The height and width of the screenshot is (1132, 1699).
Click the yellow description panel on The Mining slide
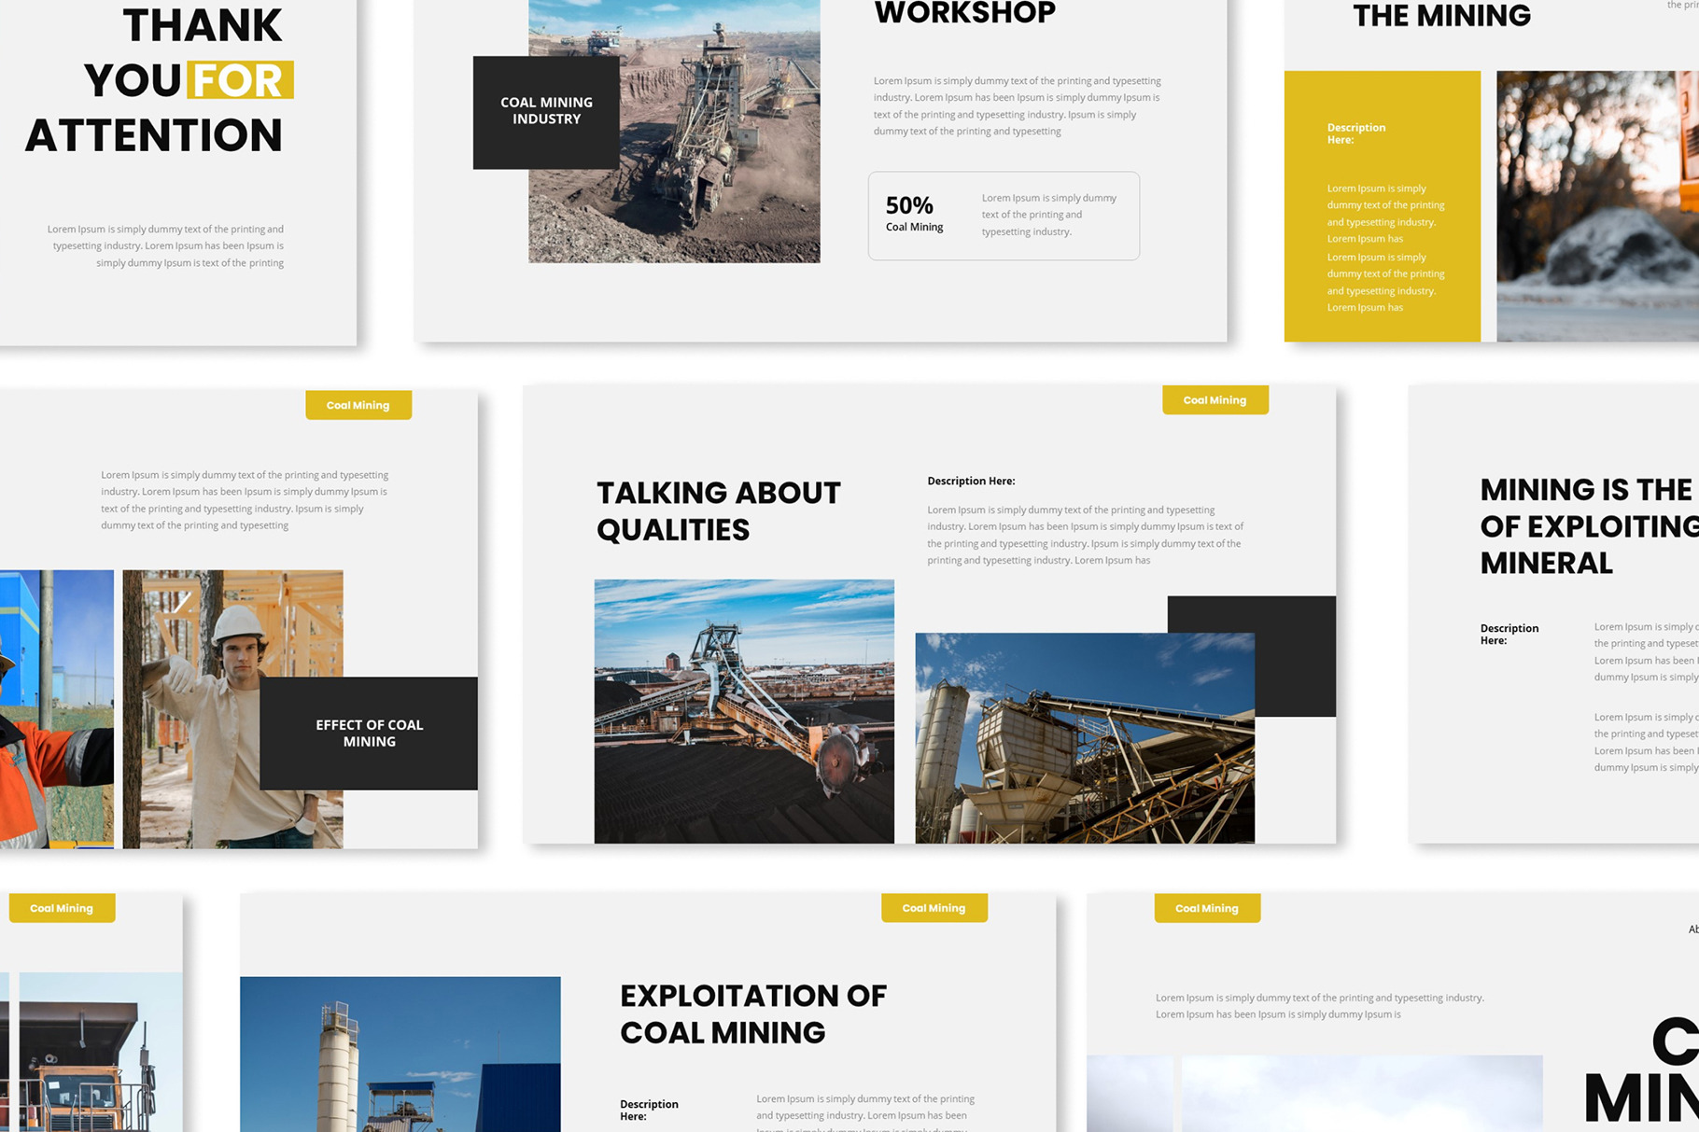(1382, 206)
